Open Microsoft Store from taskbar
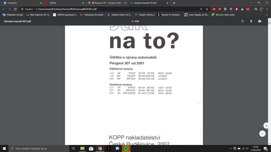 pos(91,148)
